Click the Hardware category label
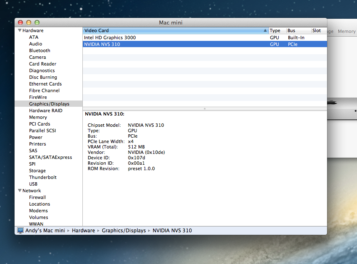Screen dimensions: 357x264 point(33,30)
